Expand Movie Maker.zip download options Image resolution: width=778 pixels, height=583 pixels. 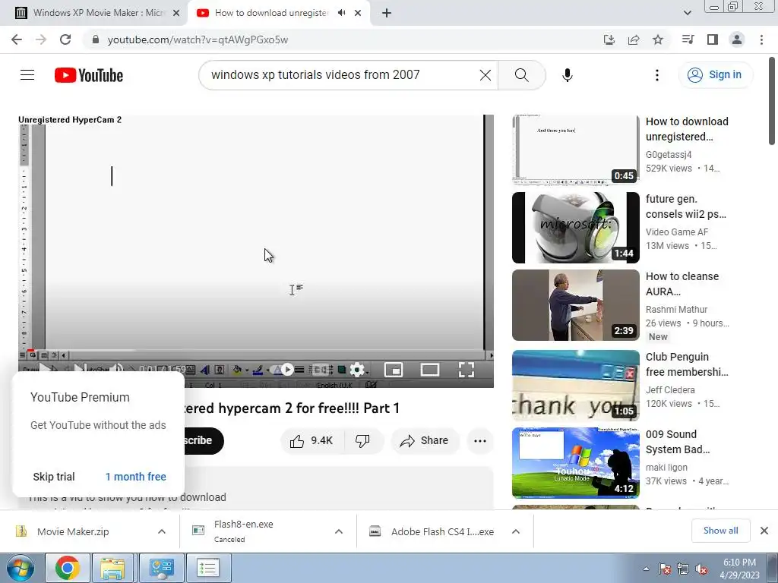(162, 531)
